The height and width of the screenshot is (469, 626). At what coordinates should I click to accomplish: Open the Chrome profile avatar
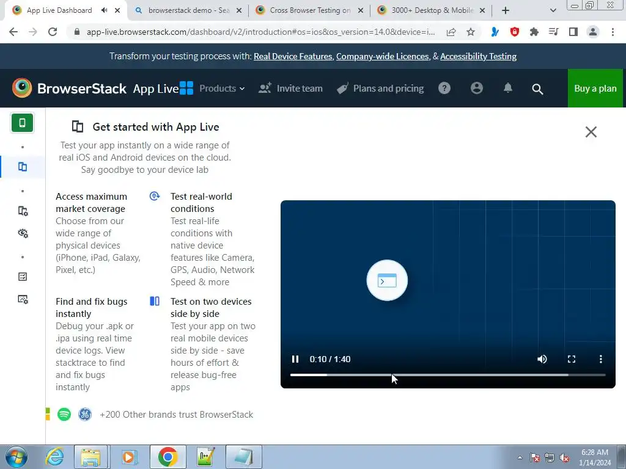coord(593,32)
